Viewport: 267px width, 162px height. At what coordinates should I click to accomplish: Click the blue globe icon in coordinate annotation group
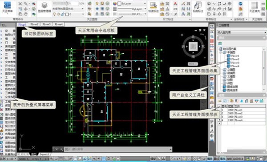pyautogui.click(x=240, y=4)
